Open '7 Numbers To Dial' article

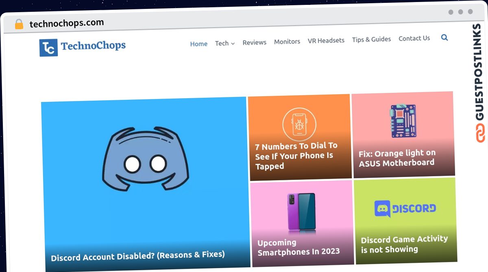click(296, 156)
